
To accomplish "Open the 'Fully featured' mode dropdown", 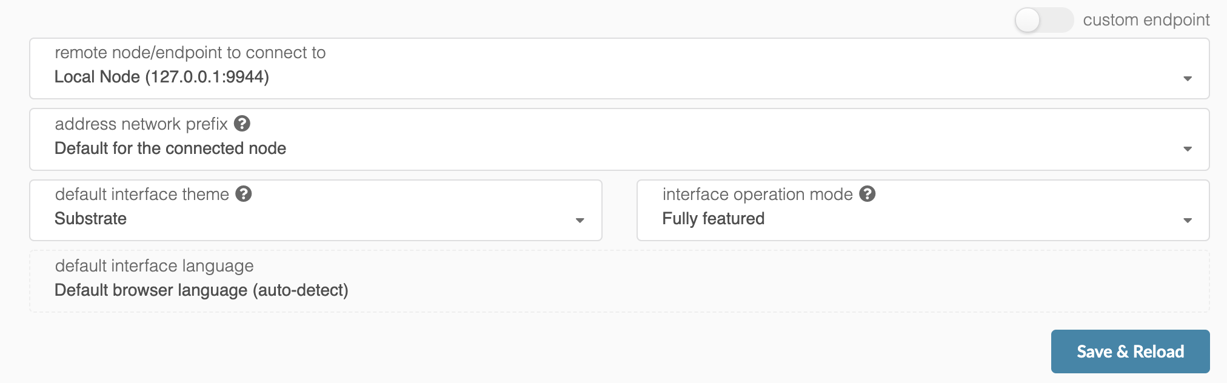I will (923, 210).
